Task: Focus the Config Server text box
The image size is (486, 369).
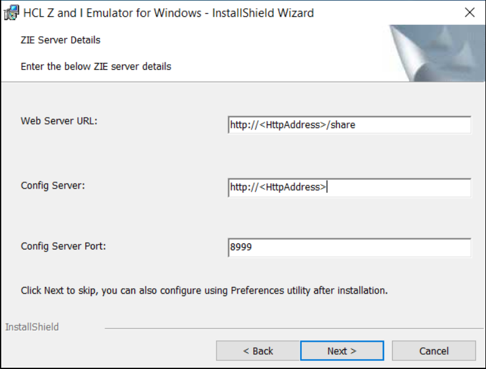Action: click(349, 187)
